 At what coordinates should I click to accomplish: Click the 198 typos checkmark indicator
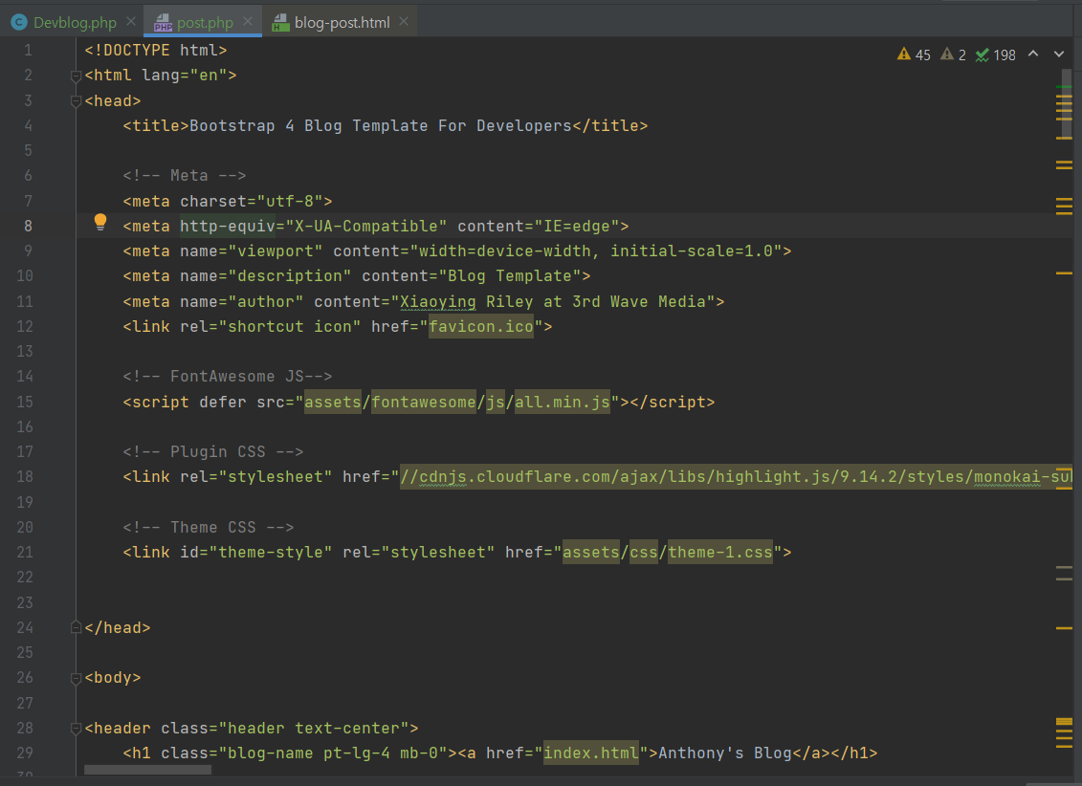coord(982,55)
